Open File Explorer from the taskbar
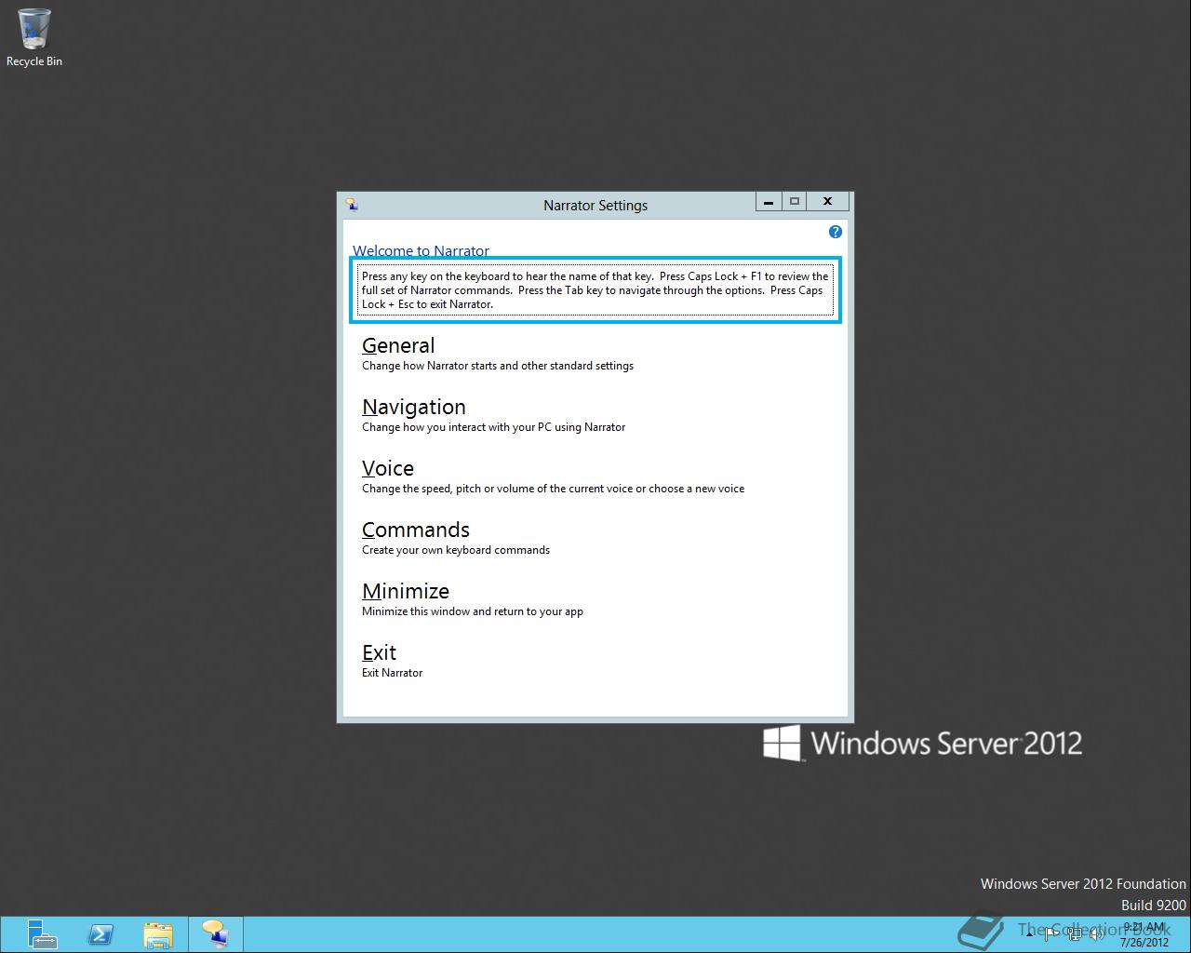 coord(158,934)
